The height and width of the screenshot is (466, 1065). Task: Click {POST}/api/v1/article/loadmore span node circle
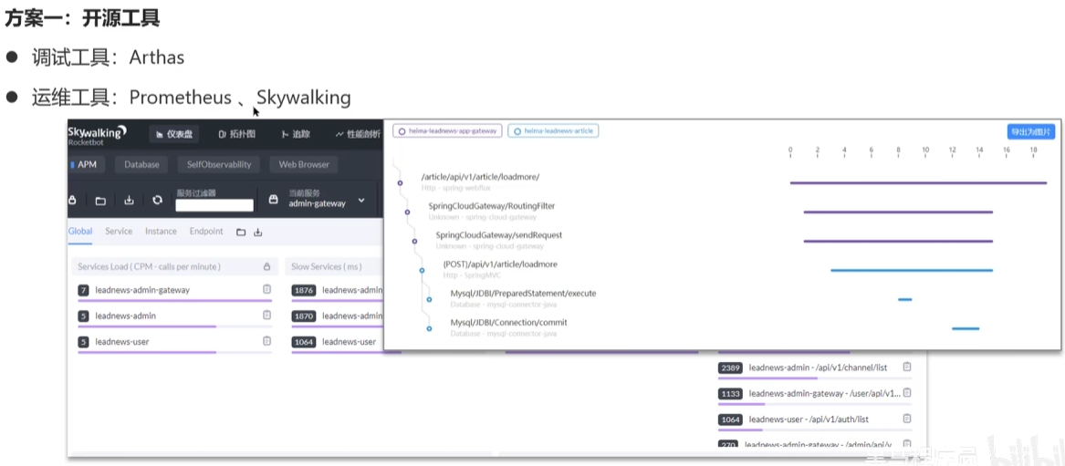pos(422,270)
